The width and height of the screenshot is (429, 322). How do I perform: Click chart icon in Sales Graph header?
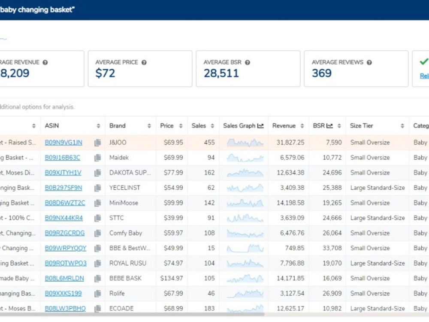260,126
